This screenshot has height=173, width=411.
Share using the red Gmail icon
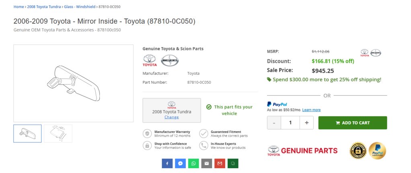click(x=219, y=163)
